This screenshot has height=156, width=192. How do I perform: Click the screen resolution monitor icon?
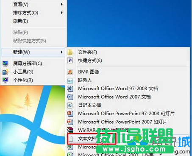6,64
